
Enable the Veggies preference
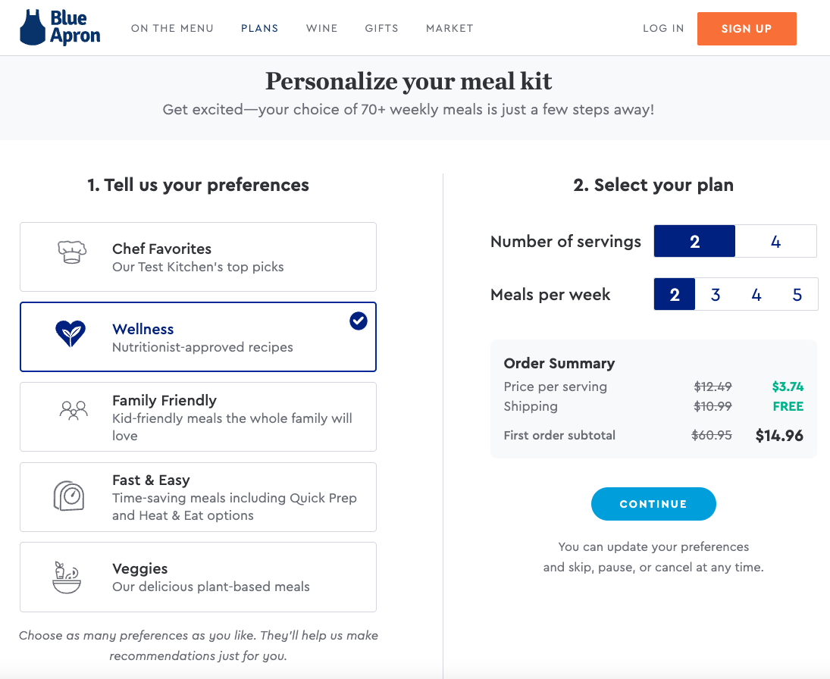pos(198,577)
